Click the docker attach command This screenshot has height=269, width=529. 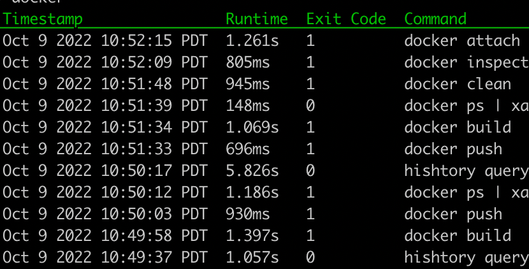coord(463,41)
